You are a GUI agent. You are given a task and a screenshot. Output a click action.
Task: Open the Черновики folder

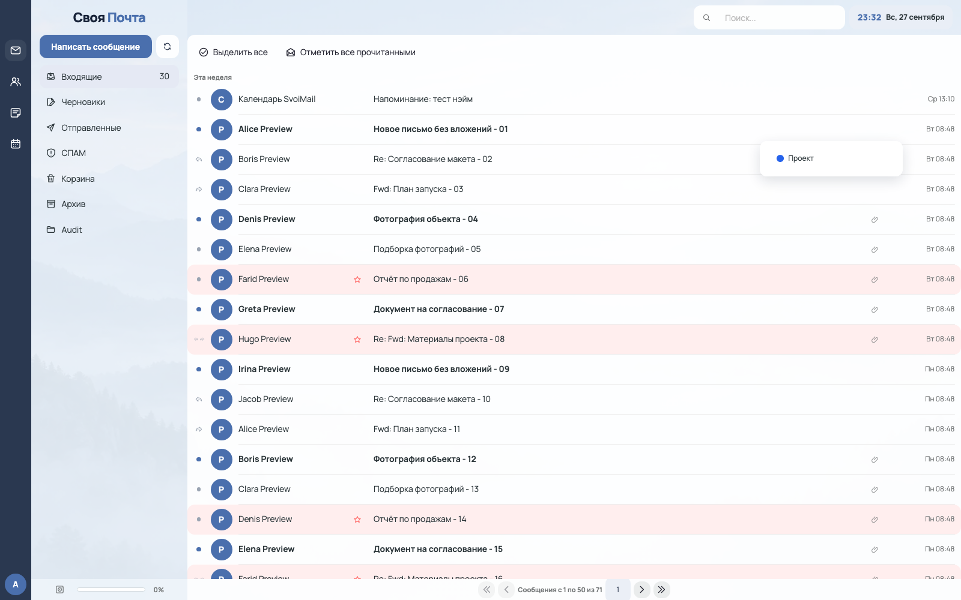109,102
